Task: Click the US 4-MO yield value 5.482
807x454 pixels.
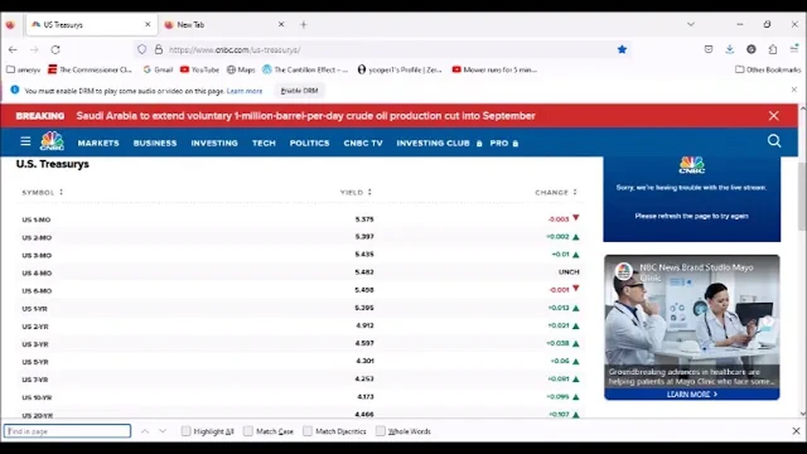Action: click(364, 272)
